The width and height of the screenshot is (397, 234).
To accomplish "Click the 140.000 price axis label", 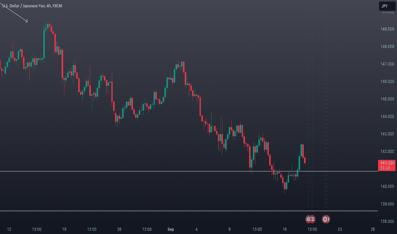I will (387, 186).
